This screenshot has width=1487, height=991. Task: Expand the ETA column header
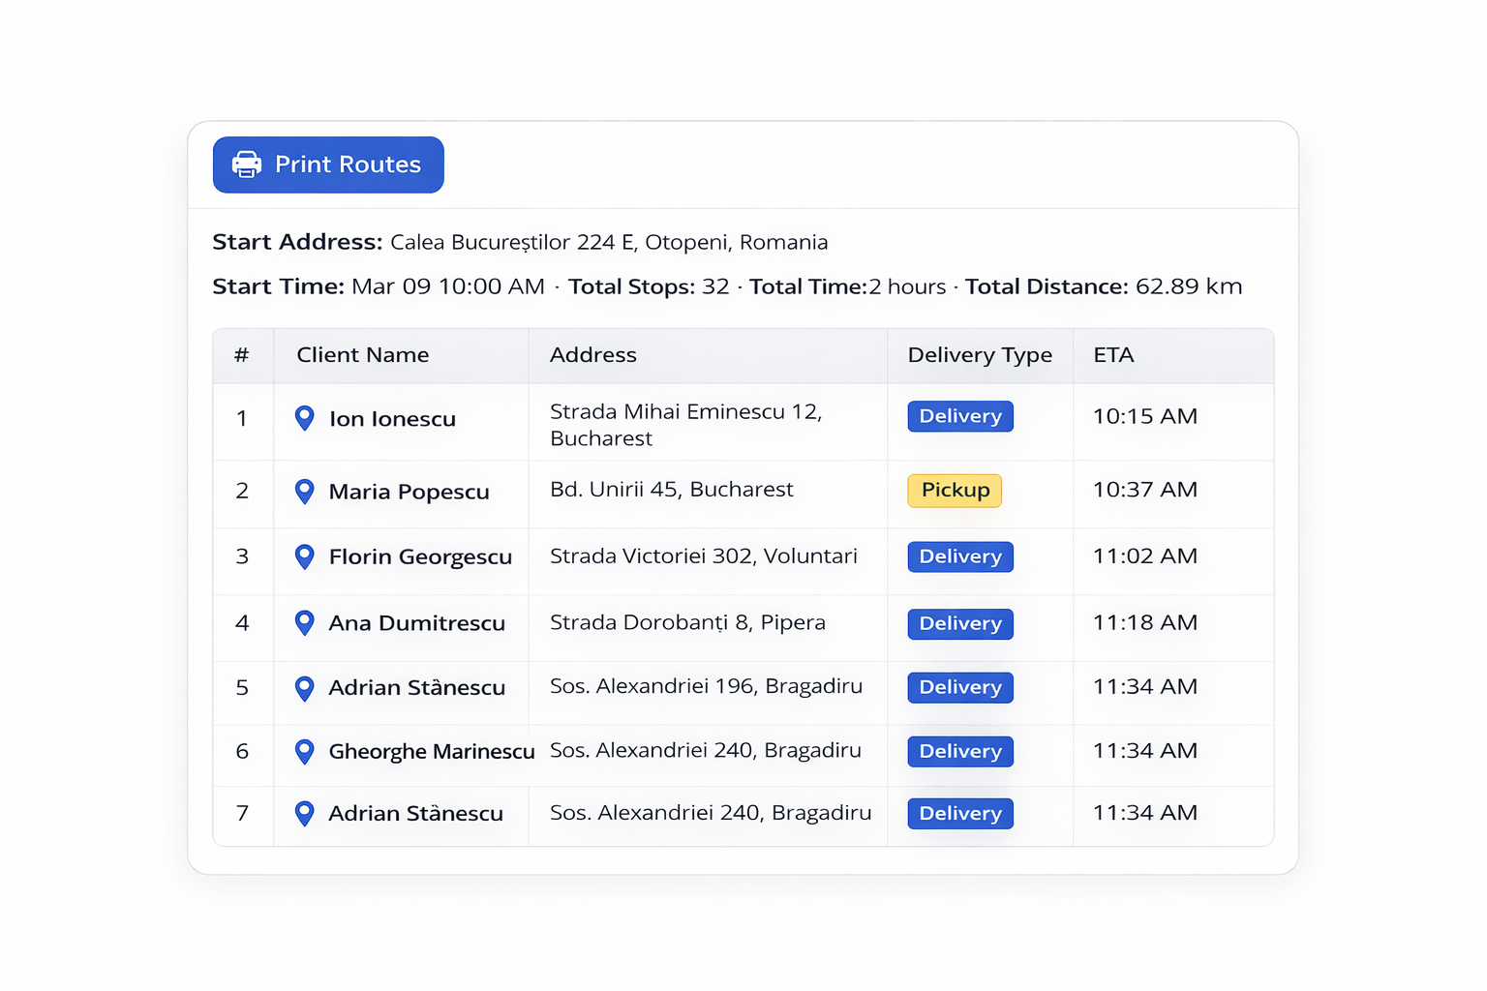pyautogui.click(x=1113, y=355)
